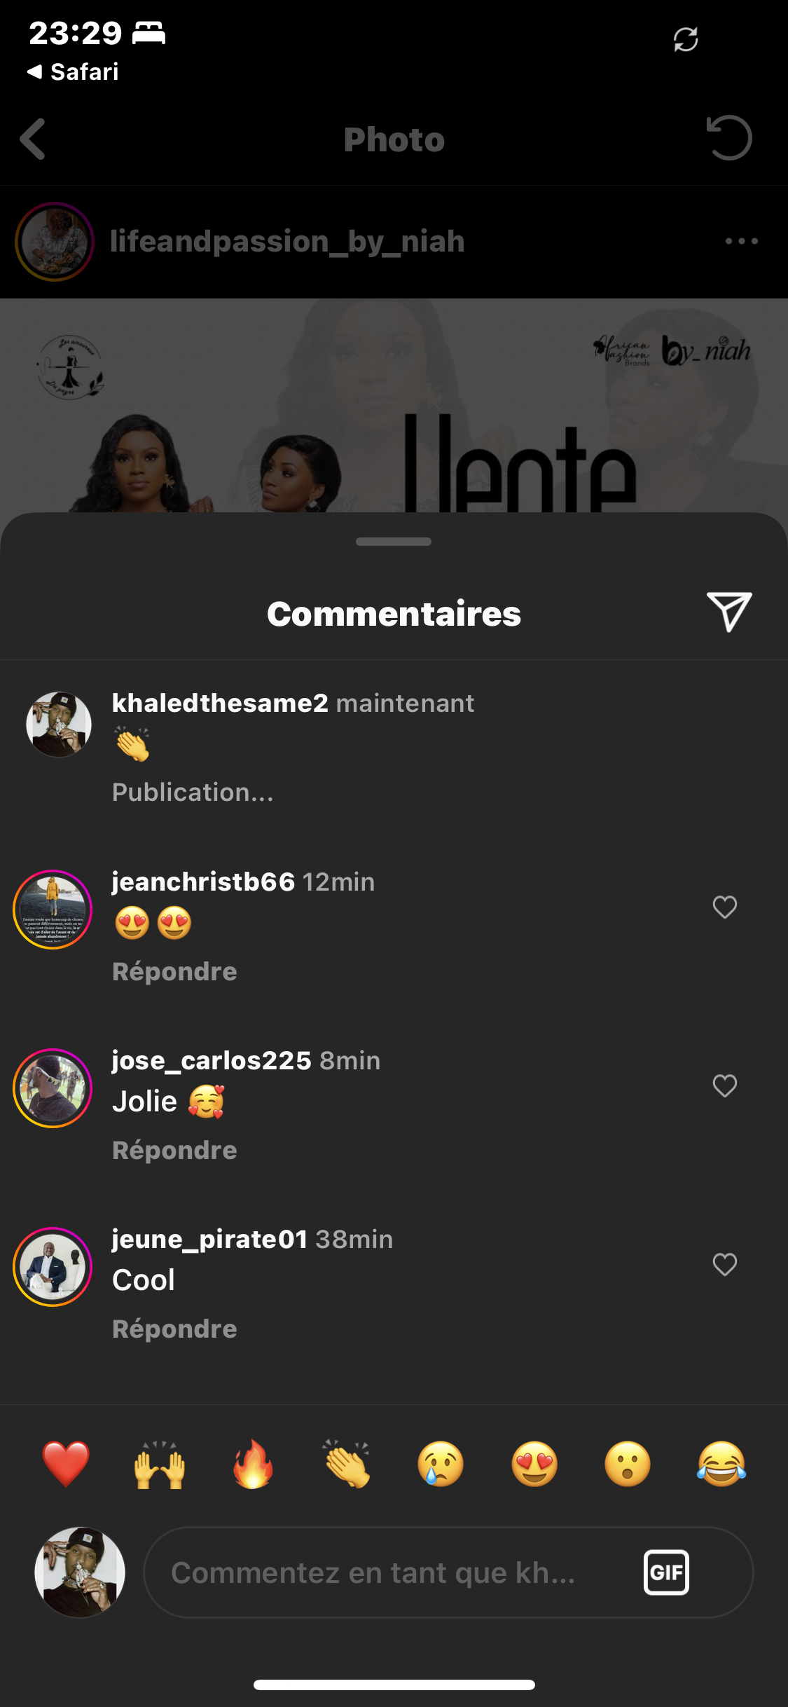
Task: Open the three-dot post options menu
Action: (742, 241)
